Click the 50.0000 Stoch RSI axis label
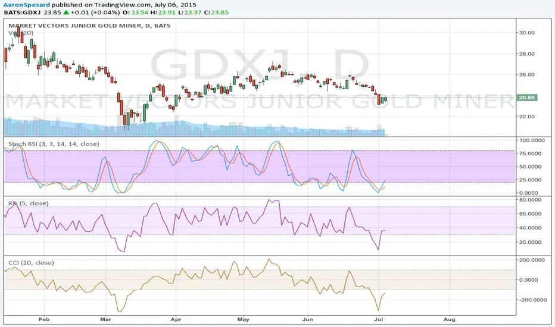This screenshot has height=327, width=555. tap(530, 166)
